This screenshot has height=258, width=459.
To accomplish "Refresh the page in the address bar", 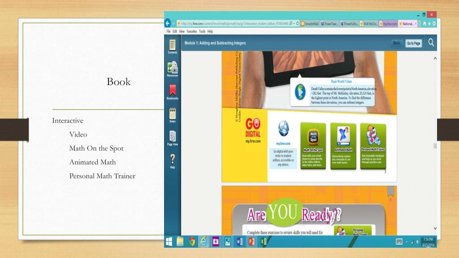I will click(298, 23).
